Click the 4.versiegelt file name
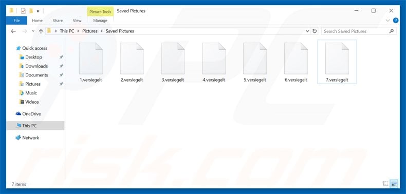Image resolution: width=406 pixels, height=194 pixels. point(214,80)
